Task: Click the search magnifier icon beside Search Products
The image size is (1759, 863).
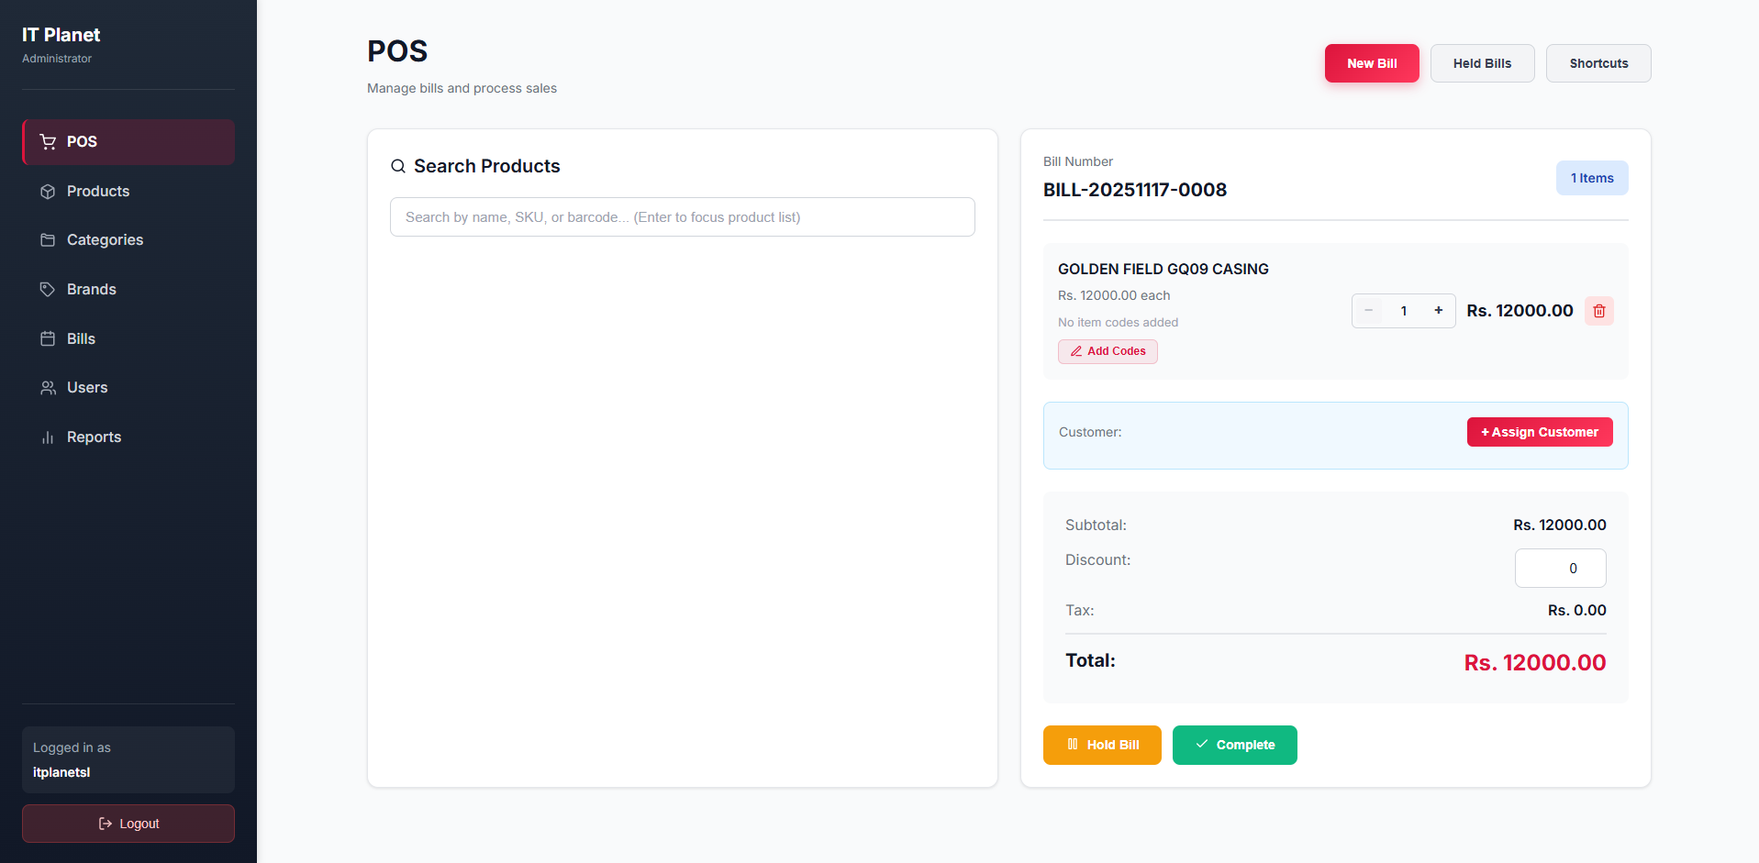Action: (x=398, y=166)
